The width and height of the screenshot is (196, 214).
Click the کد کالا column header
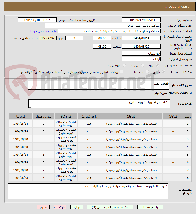tap(173, 117)
